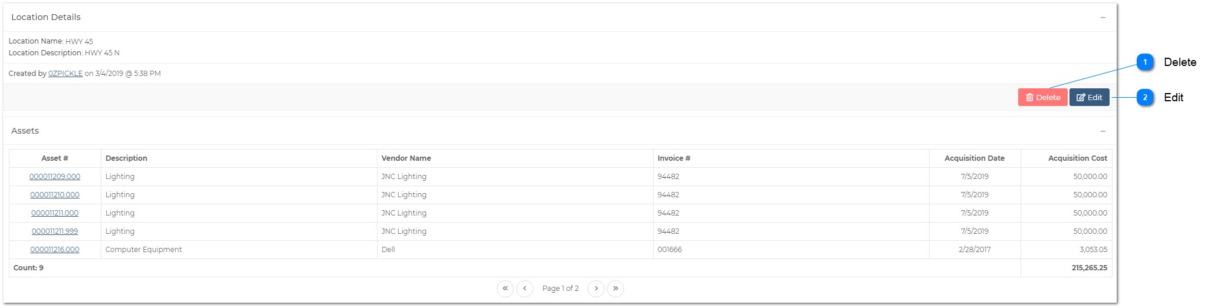The width and height of the screenshot is (1214, 308).
Task: Select the 2/28/2017 acquisition date
Action: pos(975,249)
